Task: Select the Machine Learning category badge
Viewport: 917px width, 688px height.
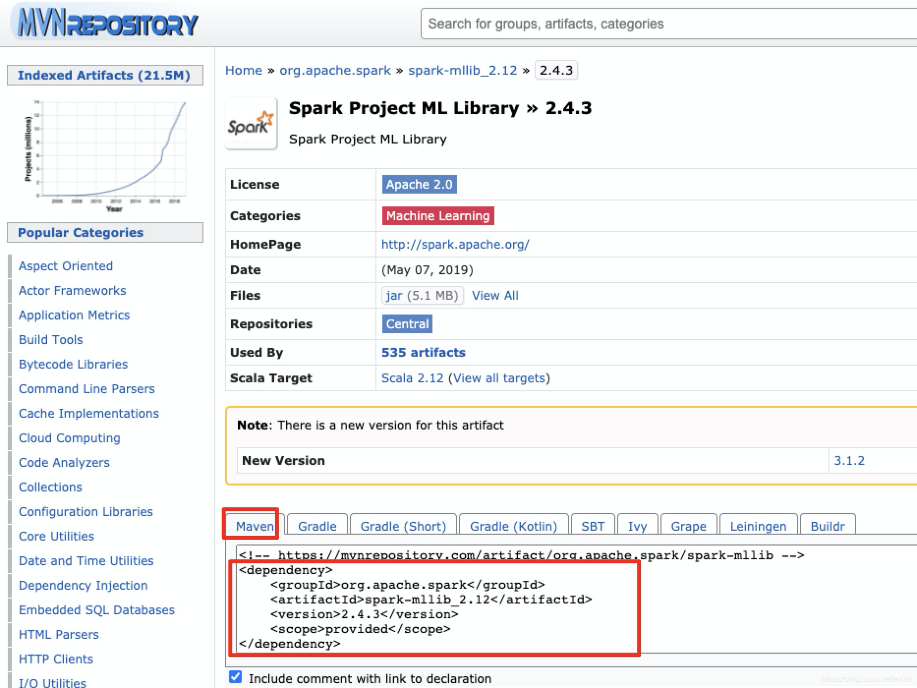Action: (x=437, y=216)
